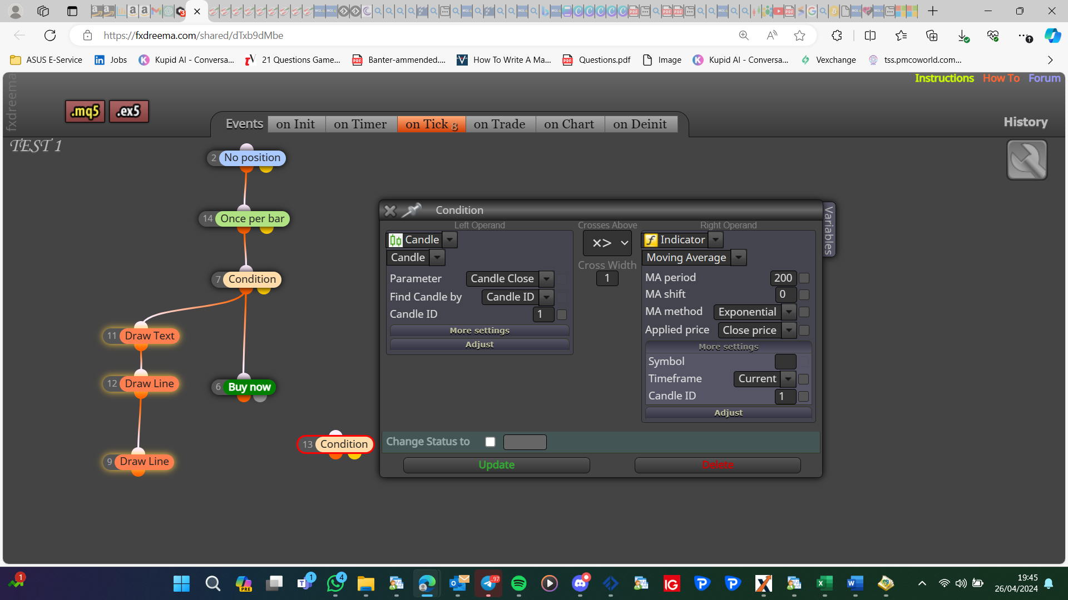The height and width of the screenshot is (600, 1068).
Task: Tick the checkbox beside MA period
Action: tap(804, 278)
